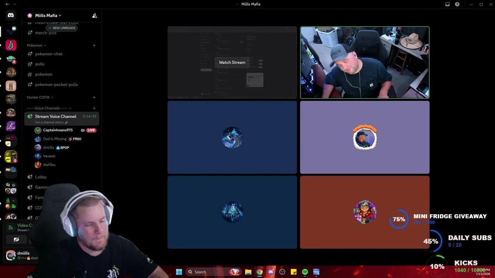495x278 pixels.
Task: Open the SELFREZ server icon
Action: [x=11, y=72]
